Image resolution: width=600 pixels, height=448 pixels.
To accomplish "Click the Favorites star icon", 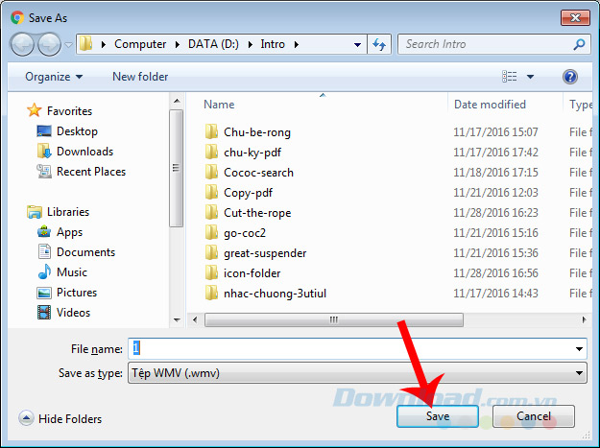I will tap(34, 110).
